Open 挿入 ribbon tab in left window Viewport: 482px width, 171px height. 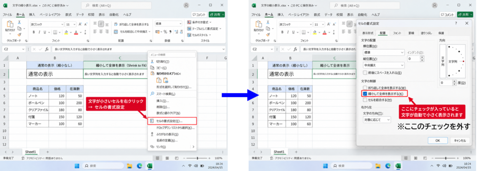tap(32, 15)
